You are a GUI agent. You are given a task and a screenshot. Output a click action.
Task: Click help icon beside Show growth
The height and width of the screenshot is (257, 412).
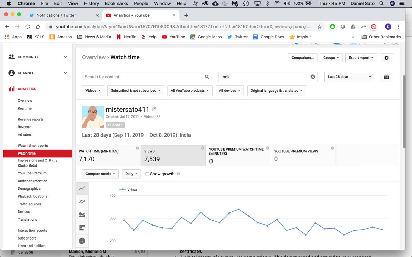[178, 174]
